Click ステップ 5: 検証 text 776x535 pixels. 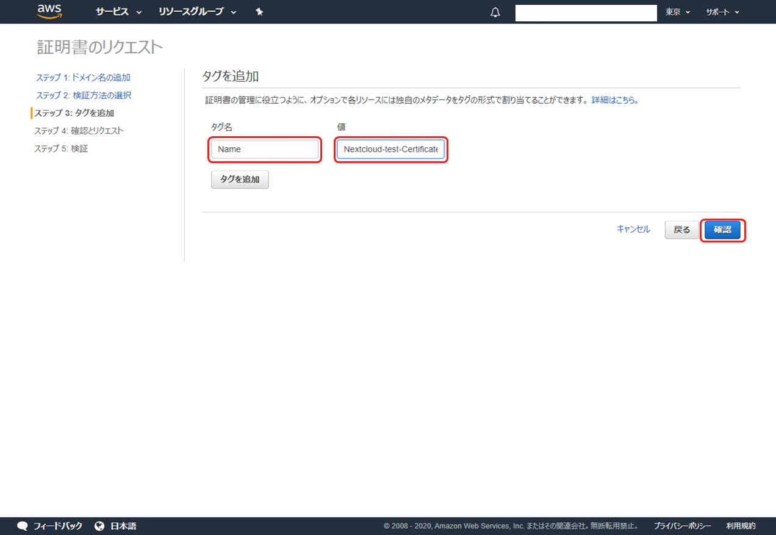pos(61,148)
